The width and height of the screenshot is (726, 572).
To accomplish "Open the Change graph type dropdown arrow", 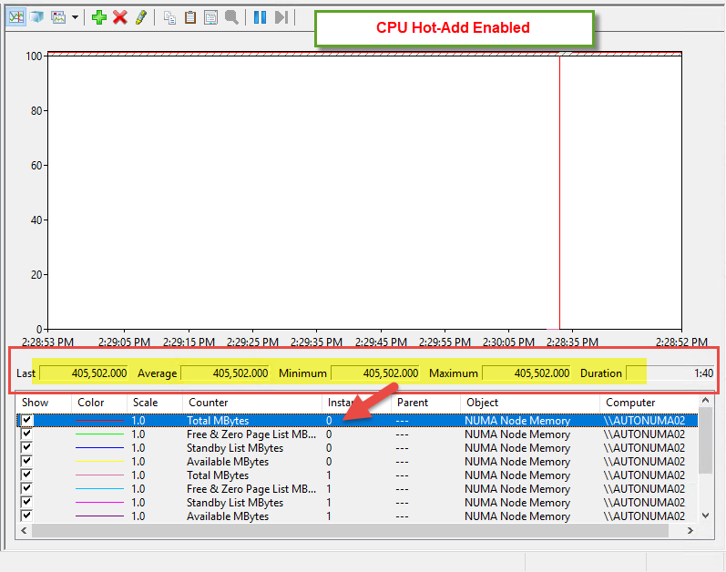I will [75, 17].
